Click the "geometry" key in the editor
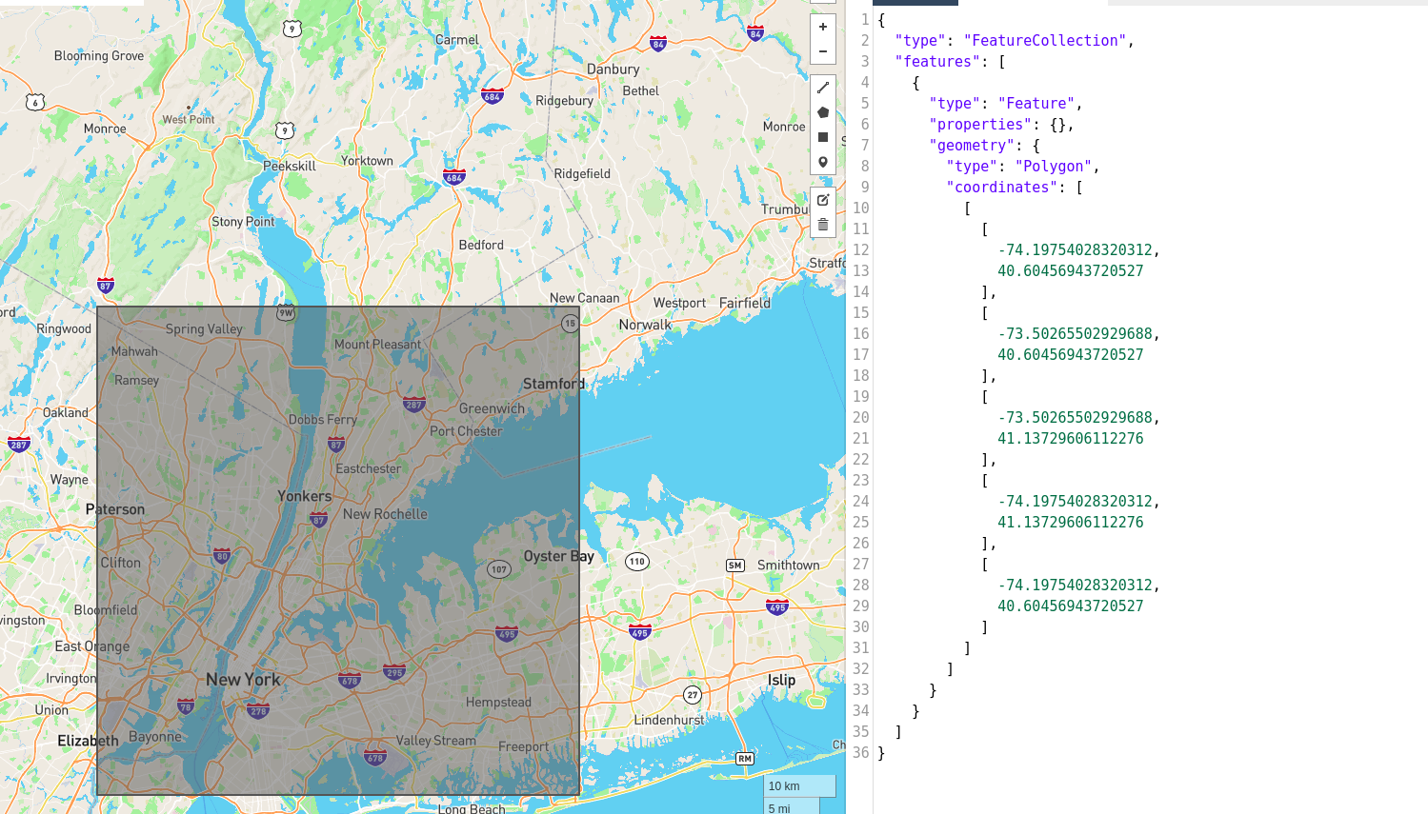1428x814 pixels. [x=973, y=146]
